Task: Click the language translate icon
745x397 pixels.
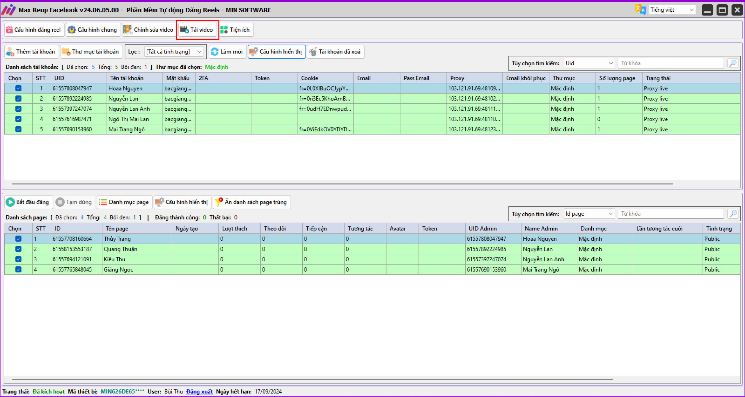Action: [640, 10]
